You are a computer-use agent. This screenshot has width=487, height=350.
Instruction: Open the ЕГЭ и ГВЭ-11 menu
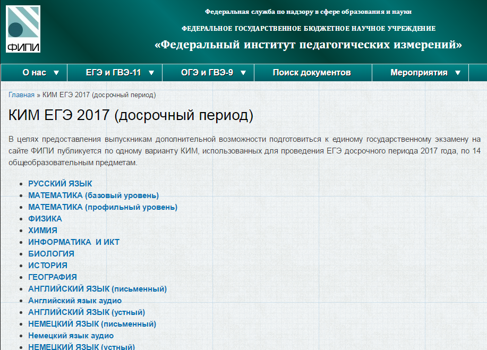(113, 73)
